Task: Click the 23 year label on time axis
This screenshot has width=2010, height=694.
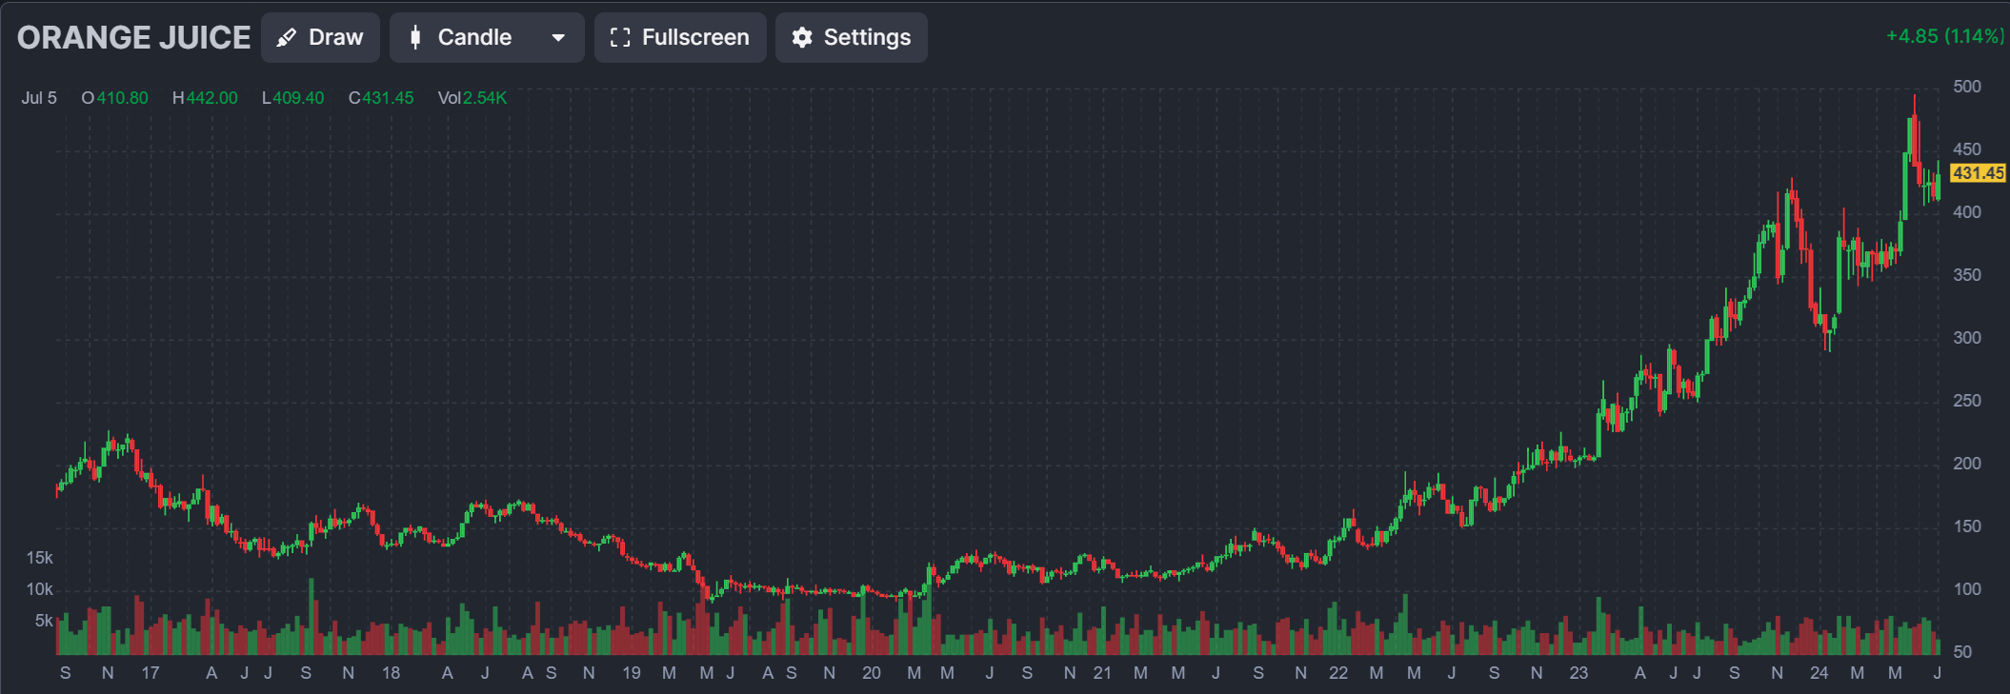Action: tap(1579, 673)
